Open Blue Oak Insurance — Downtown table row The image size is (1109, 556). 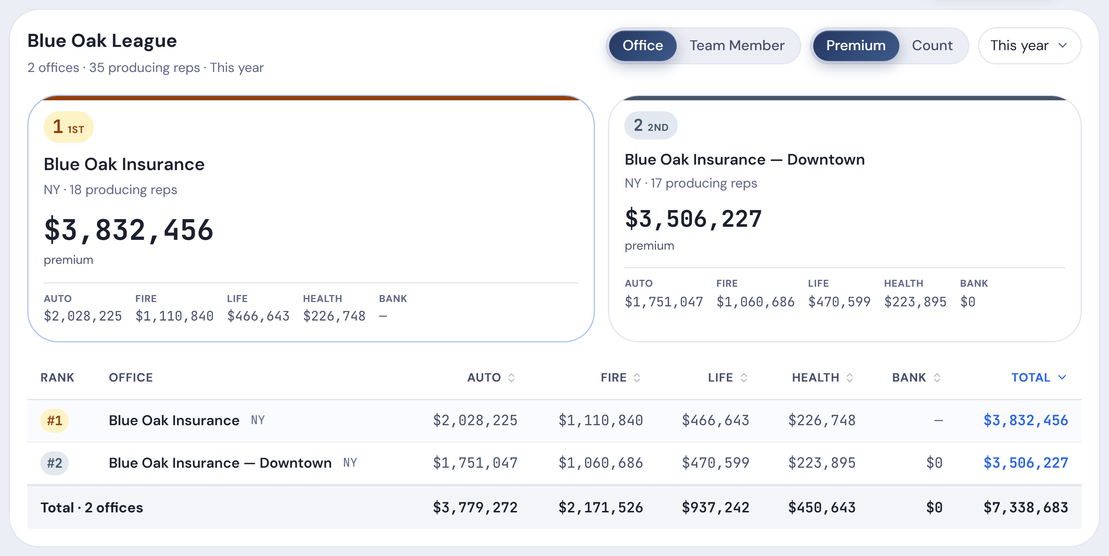[x=554, y=463]
